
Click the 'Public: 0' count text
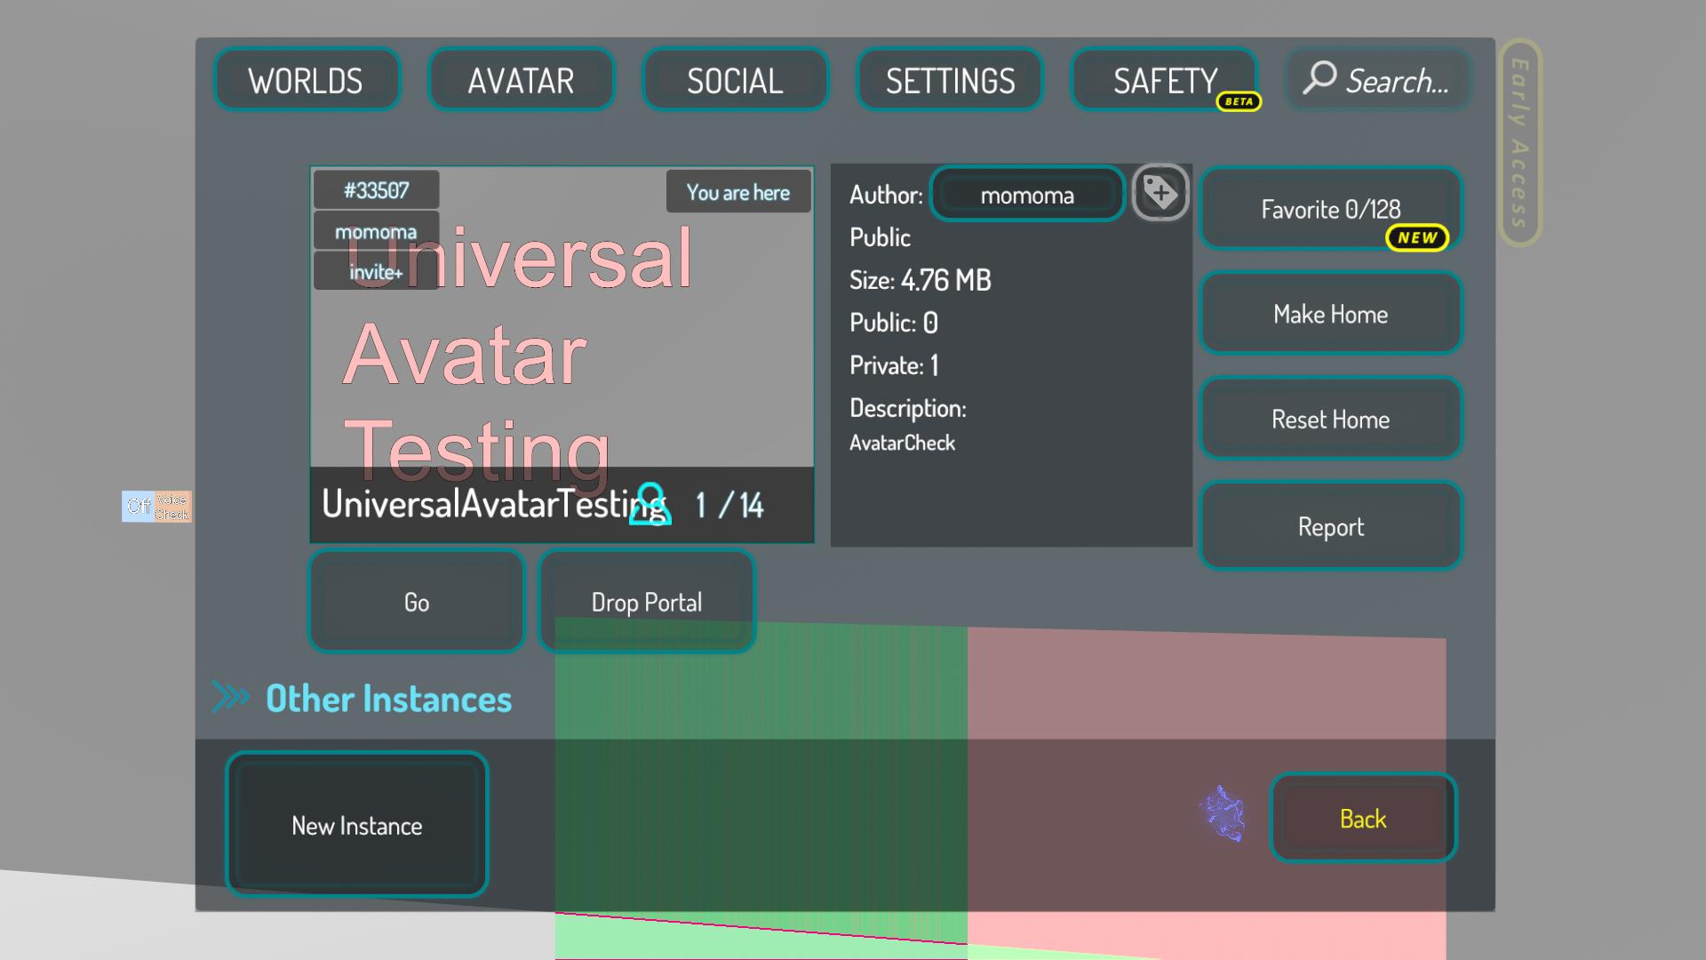pyautogui.click(x=894, y=323)
